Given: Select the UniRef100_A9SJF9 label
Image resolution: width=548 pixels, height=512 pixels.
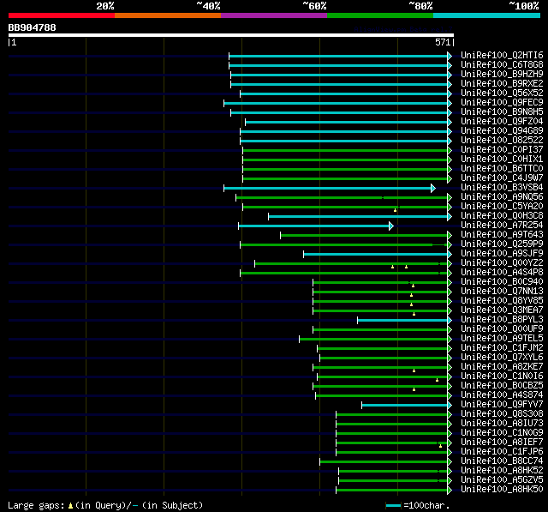Looking at the screenshot, I should coord(502,254).
